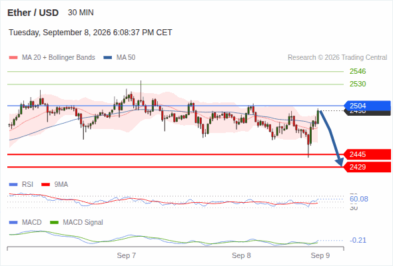
Task: Select the 2530 resistance level label
Action: 358,84
